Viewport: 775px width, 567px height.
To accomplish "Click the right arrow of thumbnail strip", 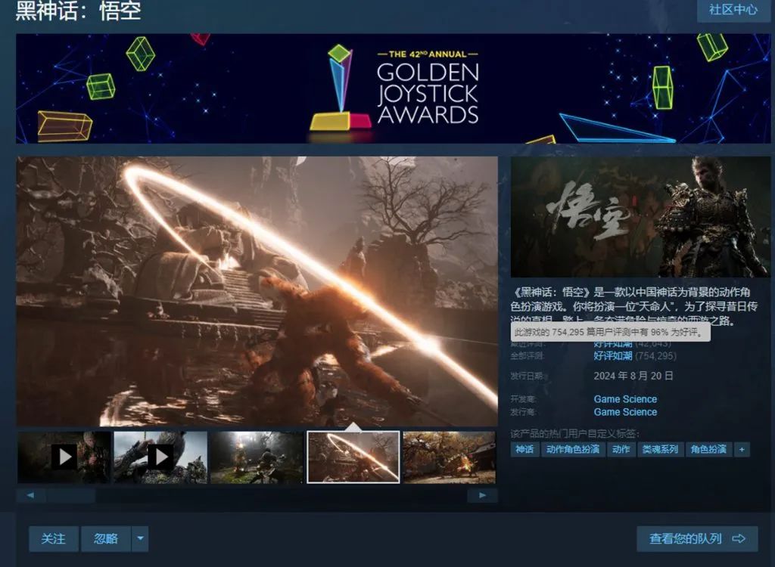I will [482, 495].
